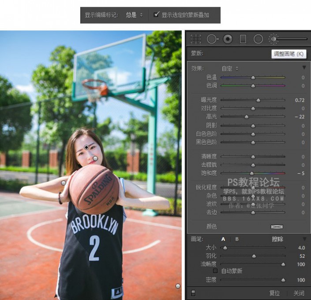Click the 饱和度 saturation slider handle
The width and height of the screenshot is (311, 300).
[251, 173]
